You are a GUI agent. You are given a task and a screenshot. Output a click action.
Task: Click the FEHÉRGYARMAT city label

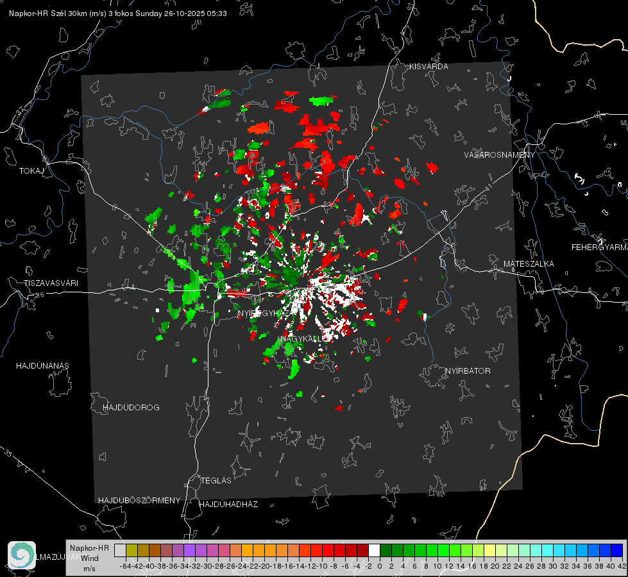pyautogui.click(x=600, y=247)
